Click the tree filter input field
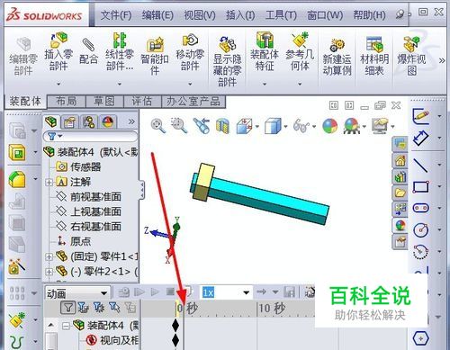 (90, 137)
